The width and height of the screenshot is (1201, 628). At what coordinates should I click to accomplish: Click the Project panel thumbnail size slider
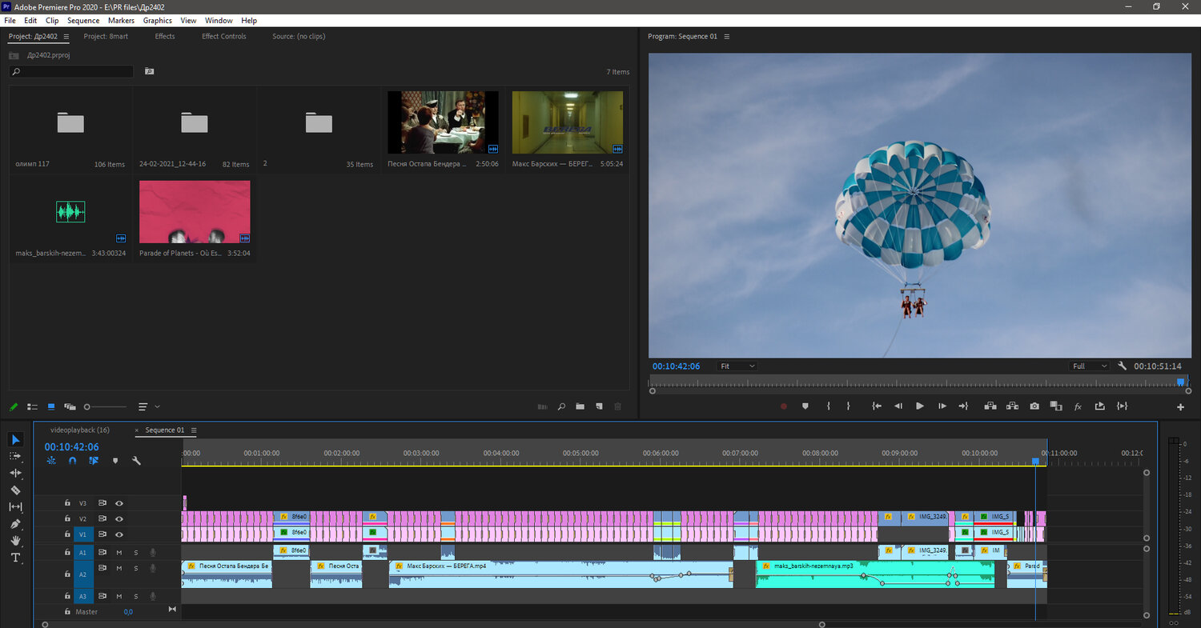click(106, 406)
